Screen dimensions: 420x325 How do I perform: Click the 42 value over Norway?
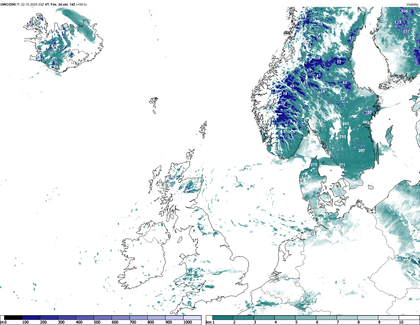pos(292,86)
